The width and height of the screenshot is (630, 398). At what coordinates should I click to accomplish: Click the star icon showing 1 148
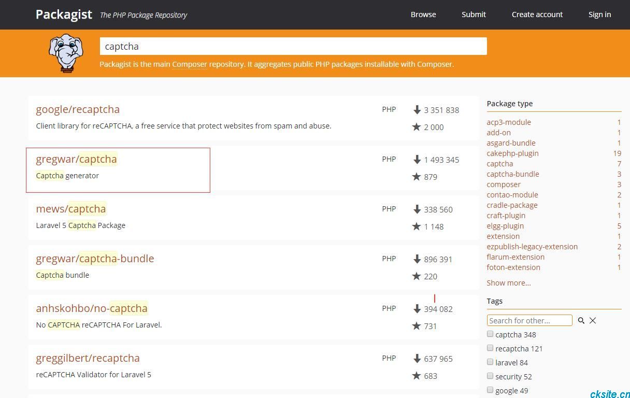coord(417,226)
